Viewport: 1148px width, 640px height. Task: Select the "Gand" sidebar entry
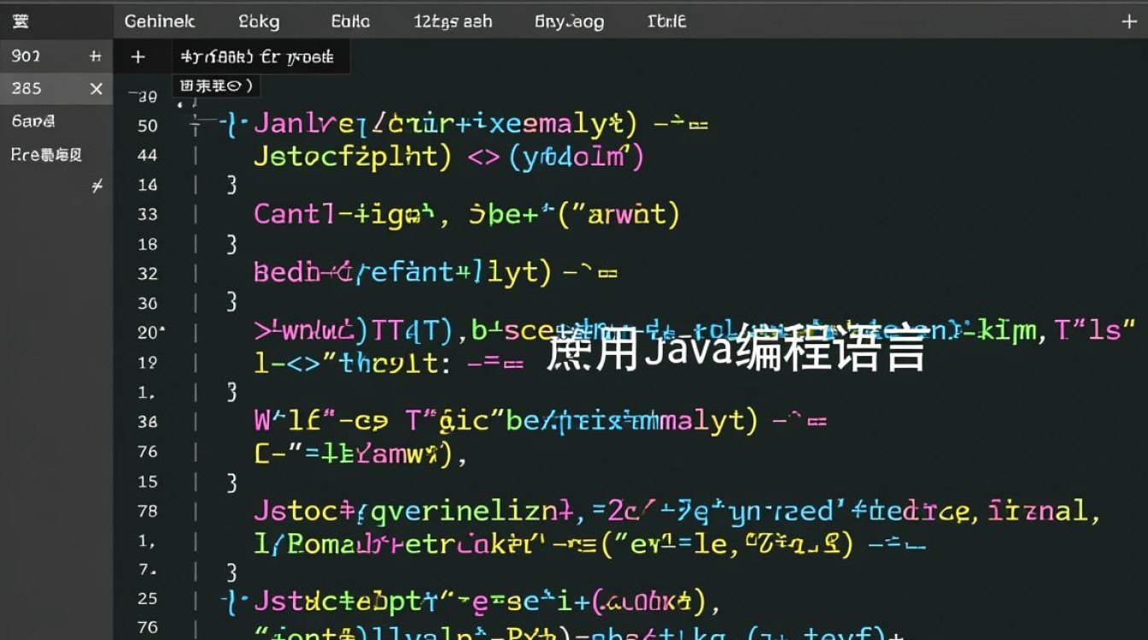click(34, 121)
